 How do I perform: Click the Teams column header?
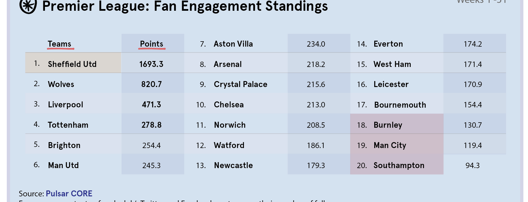click(x=59, y=44)
